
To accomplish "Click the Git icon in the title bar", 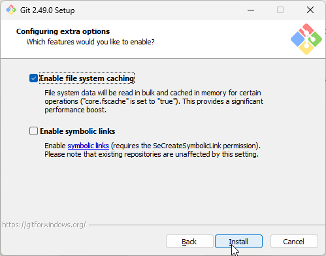I will (x=11, y=10).
